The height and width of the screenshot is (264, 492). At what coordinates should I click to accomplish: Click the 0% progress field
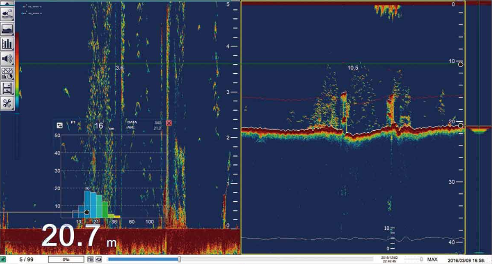66,260
